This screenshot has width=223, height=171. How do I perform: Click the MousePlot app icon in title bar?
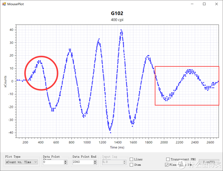click(4, 4)
